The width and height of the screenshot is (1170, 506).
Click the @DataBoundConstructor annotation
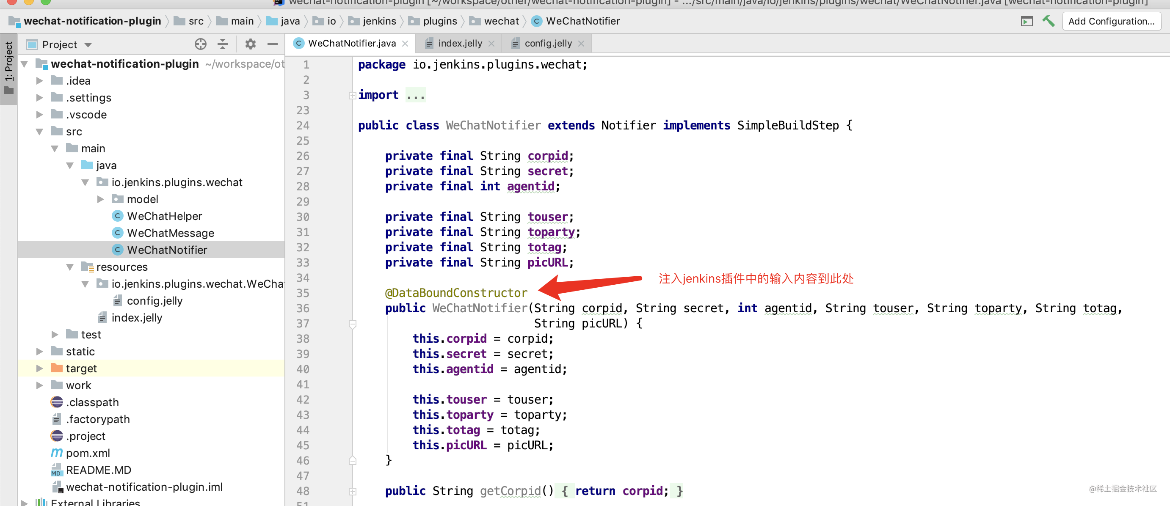click(x=456, y=293)
